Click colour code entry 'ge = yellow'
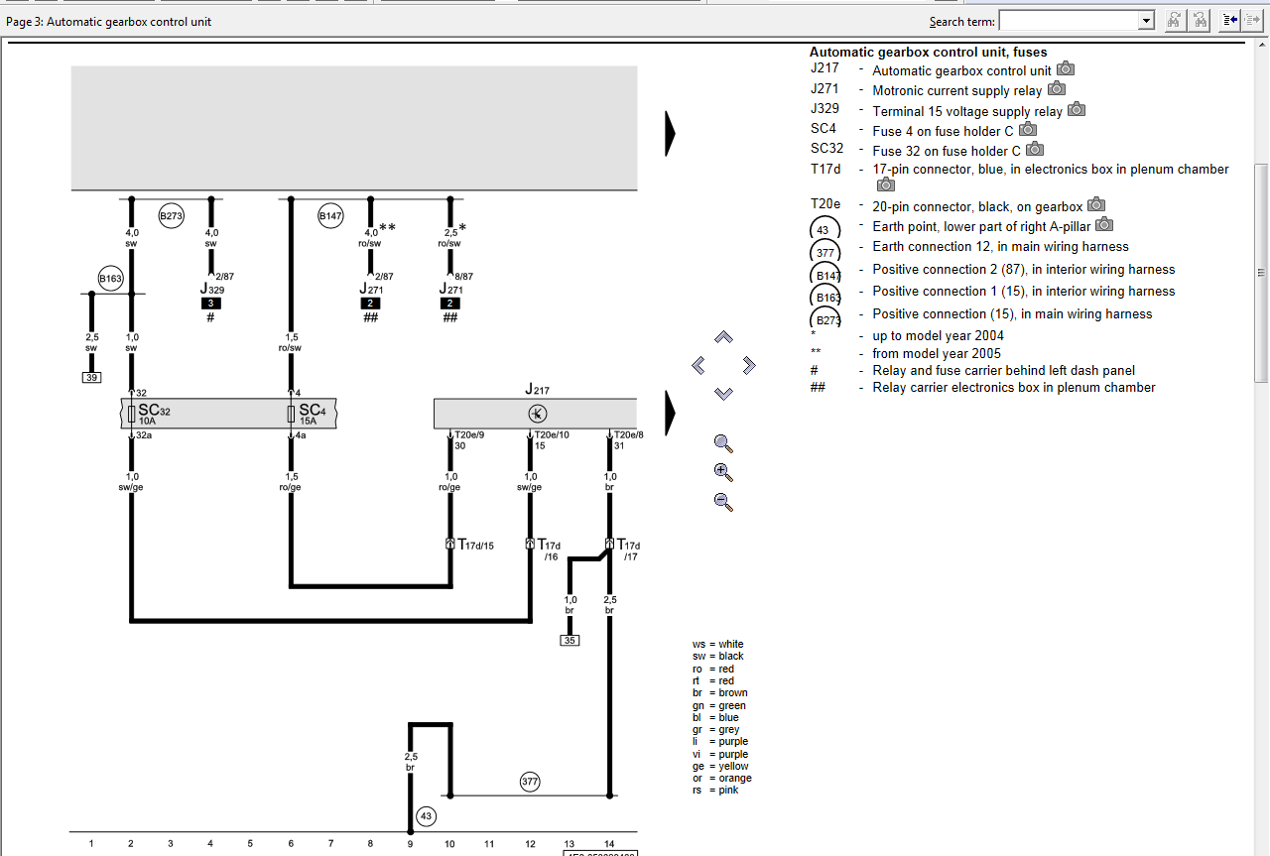Viewport: 1270px width, 856px height. 720,767
